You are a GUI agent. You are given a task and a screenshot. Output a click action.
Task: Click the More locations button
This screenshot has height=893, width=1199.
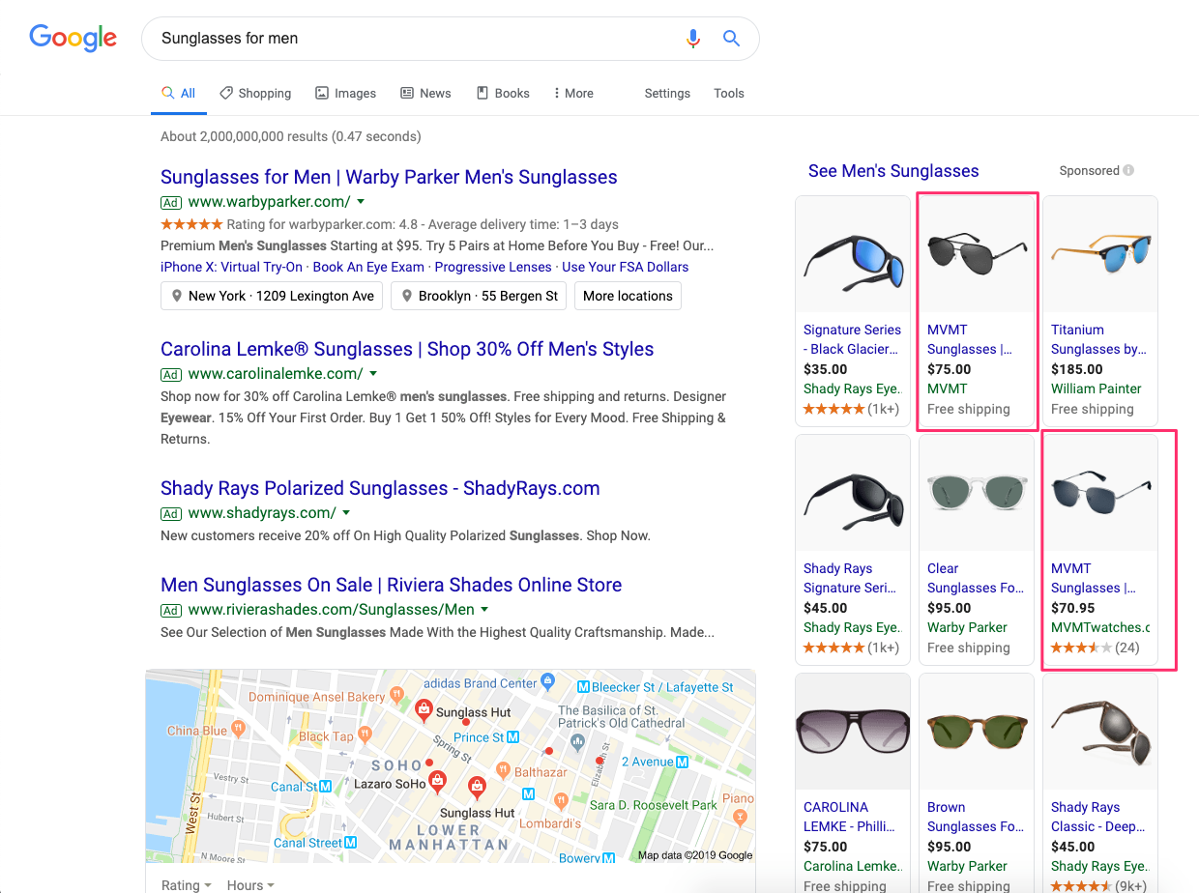tap(628, 296)
